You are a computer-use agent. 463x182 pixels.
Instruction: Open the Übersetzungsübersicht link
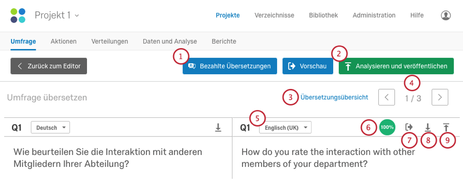click(334, 97)
